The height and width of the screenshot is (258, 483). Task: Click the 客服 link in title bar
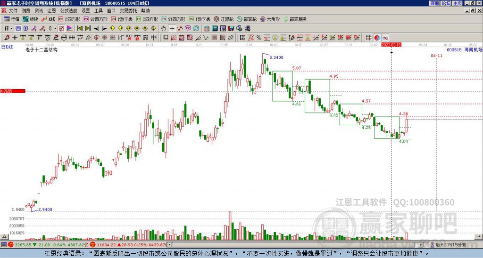[434, 3]
